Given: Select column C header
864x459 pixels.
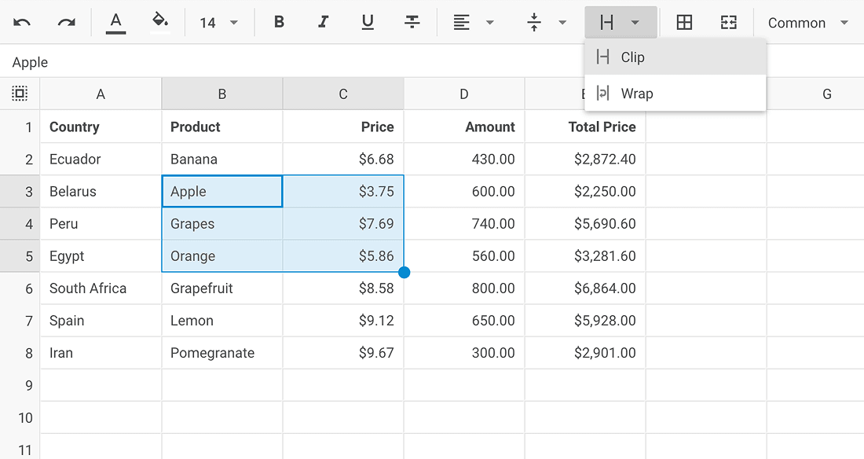Looking at the screenshot, I should coord(343,94).
